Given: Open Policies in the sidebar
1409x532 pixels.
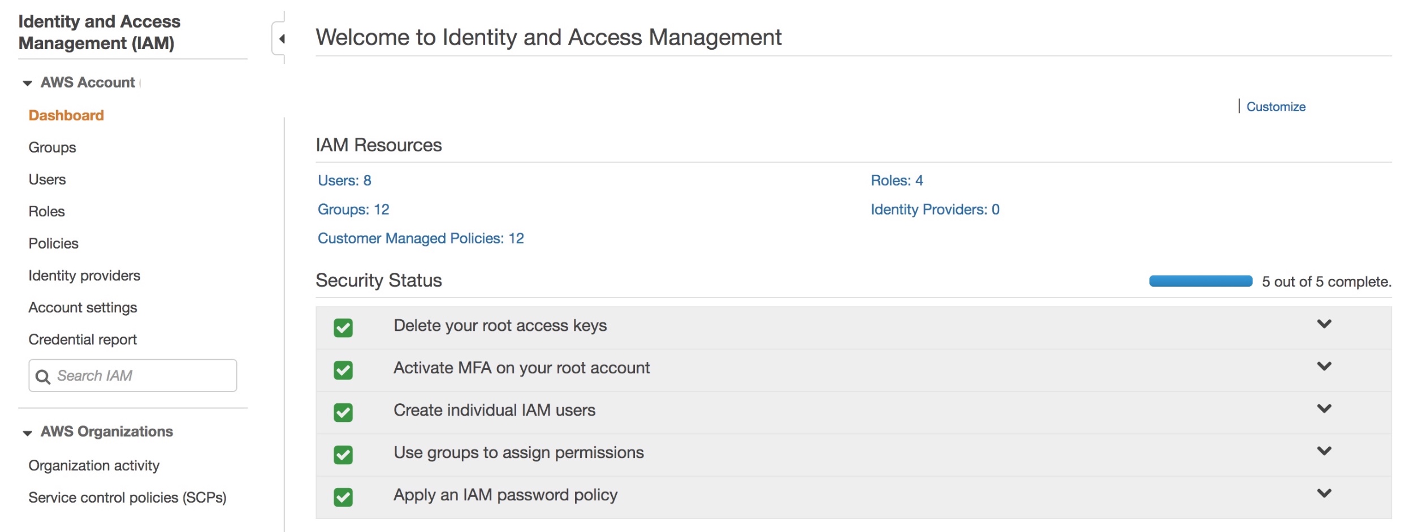Looking at the screenshot, I should [54, 243].
